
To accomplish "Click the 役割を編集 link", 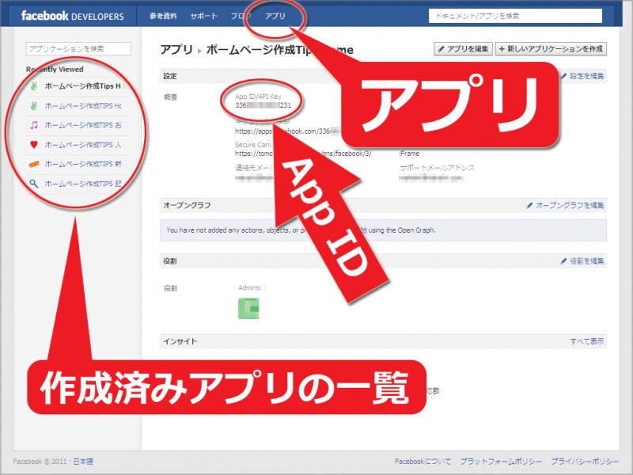I will pyautogui.click(x=586, y=261).
